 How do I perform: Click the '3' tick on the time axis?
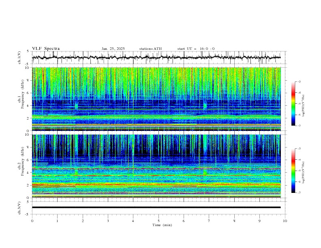pos(108,221)
